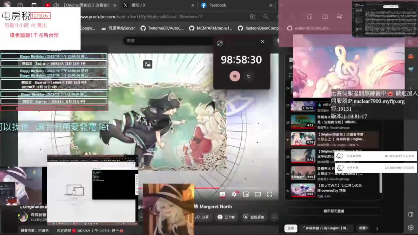This screenshot has height=235, width=418.
Task: Switch video to theater mode
Action: [258, 194]
